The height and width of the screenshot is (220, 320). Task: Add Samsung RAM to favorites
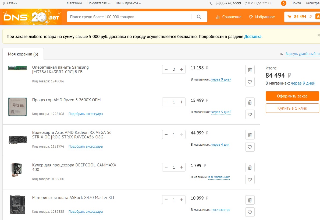point(250,82)
